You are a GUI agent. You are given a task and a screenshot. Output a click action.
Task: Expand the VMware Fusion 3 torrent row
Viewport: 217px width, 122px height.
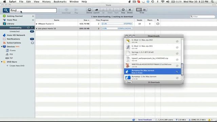click(x=37, y=24)
